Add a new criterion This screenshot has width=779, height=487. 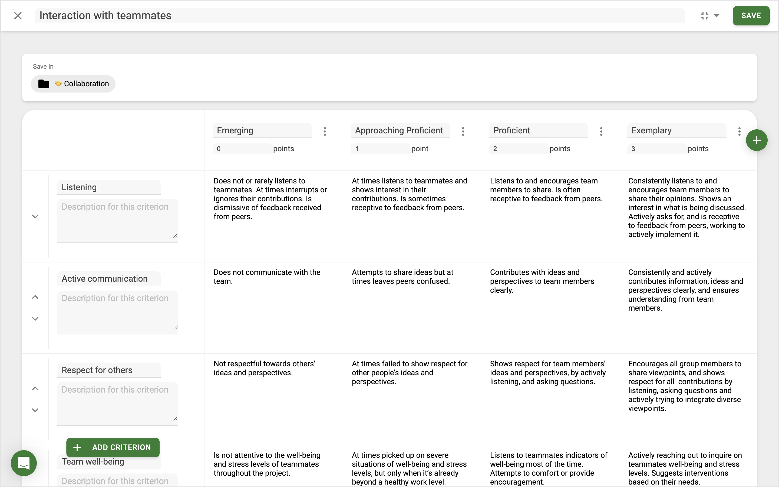point(113,447)
